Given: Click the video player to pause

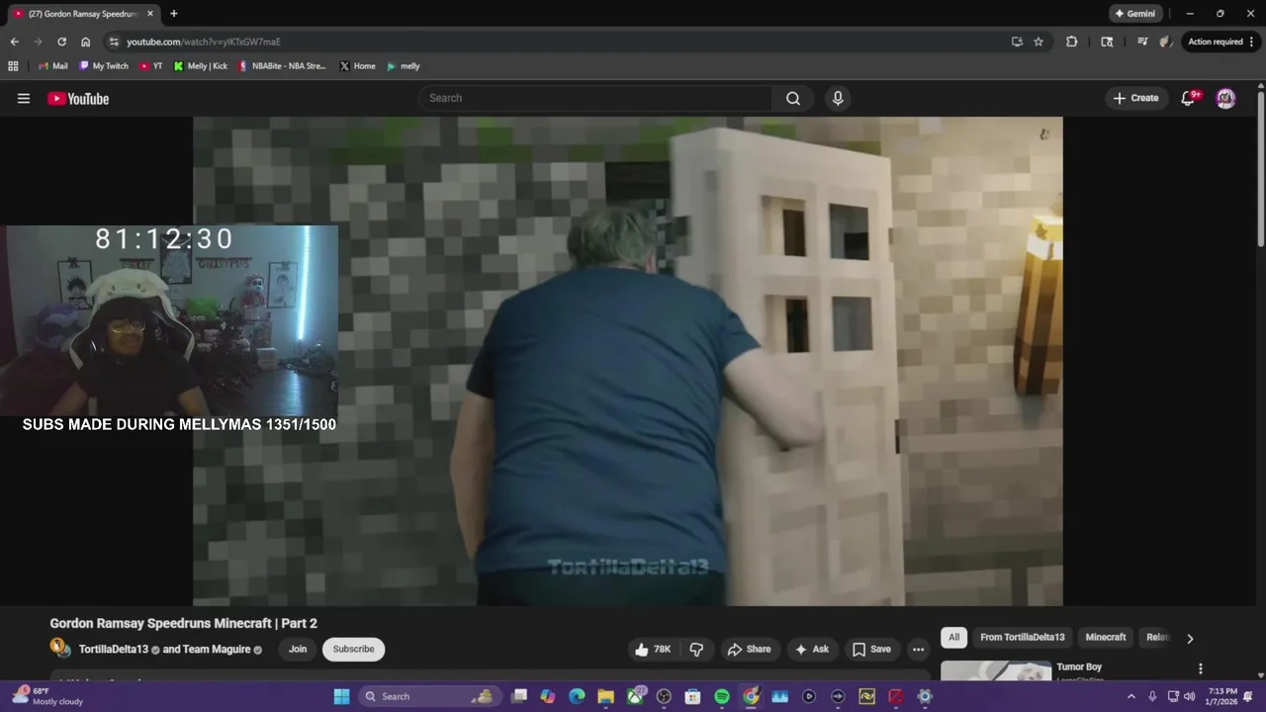Looking at the screenshot, I should tap(628, 361).
